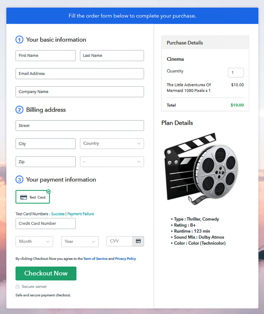This screenshot has width=264, height=314.
Task: Focus the Company Name field
Action: (80, 92)
